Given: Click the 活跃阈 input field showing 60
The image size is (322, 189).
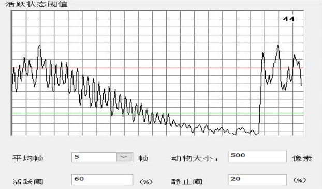Looking at the screenshot, I should tap(102, 180).
